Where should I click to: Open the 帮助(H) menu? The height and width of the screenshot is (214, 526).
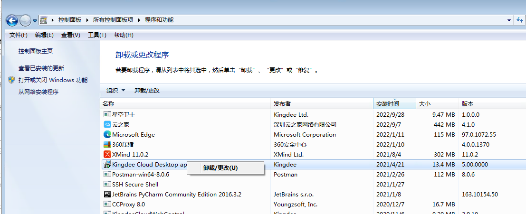124,35
